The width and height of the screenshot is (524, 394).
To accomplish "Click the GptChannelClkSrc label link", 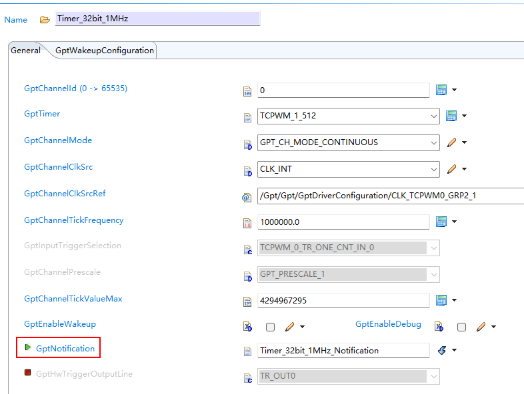I will [x=59, y=167].
